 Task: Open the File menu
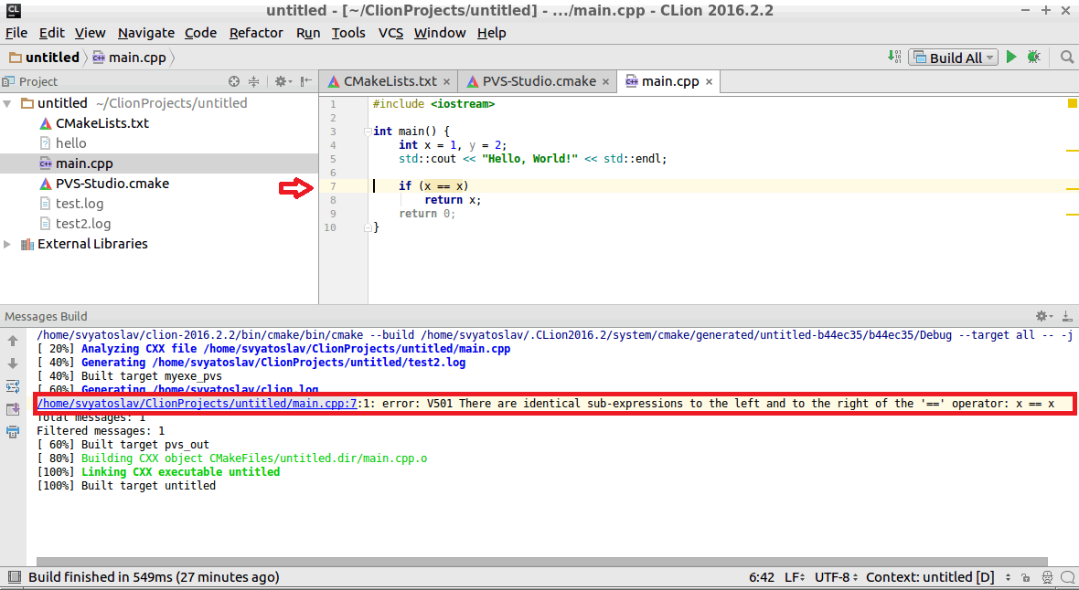(16, 33)
